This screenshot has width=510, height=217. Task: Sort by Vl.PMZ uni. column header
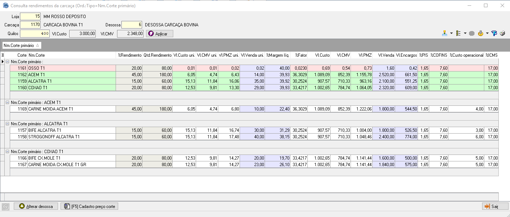[229, 55]
